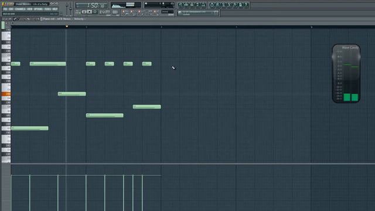375x211 pixels.
Task: Click the orange highlighted piano key
Action: click(x=6, y=94)
